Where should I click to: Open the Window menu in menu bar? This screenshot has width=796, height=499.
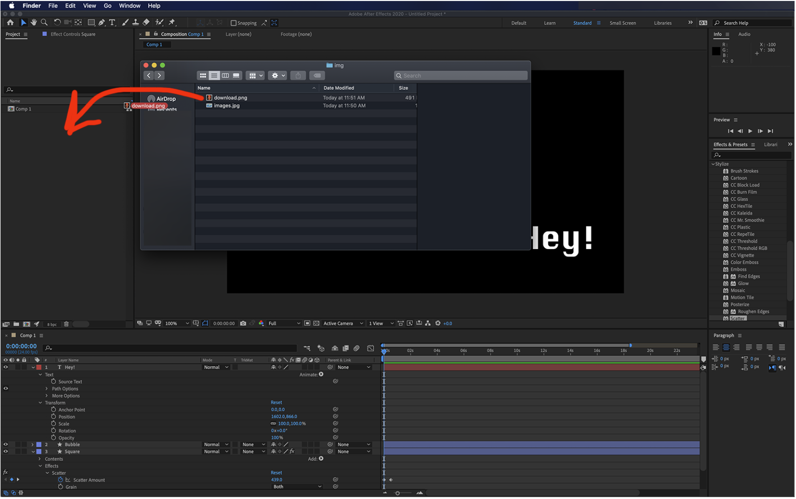coord(130,6)
